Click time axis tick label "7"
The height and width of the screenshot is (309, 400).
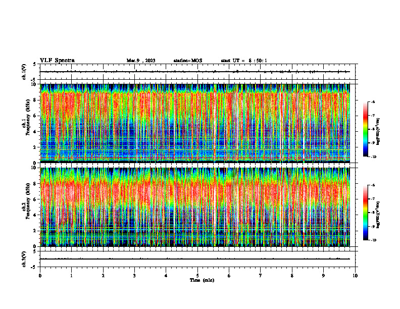point(261,276)
